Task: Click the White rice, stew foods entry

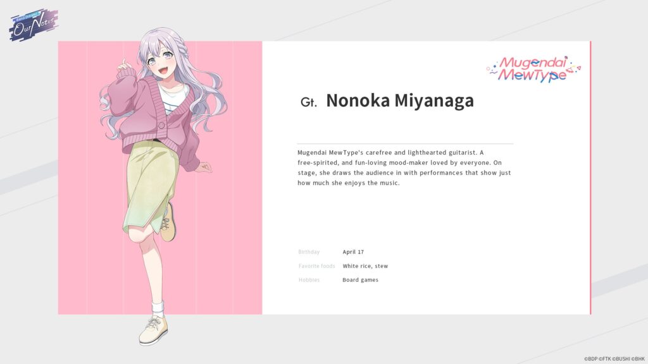Action: coord(367,266)
